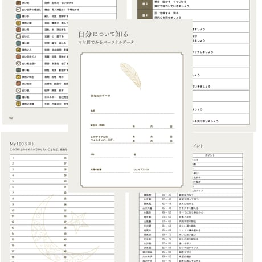The image size is (262, 262).
Task: Click the ピンチはチャンス cell
Action: pyautogui.click(x=210, y=248)
